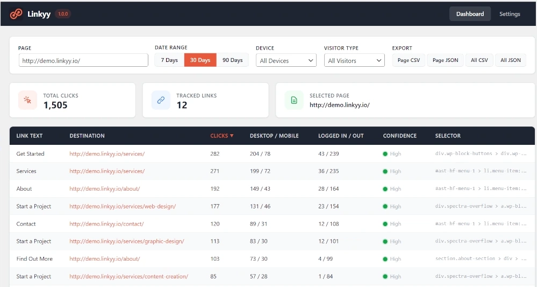
Task: Click the Linkyy chain logo icon
Action: 16,13
